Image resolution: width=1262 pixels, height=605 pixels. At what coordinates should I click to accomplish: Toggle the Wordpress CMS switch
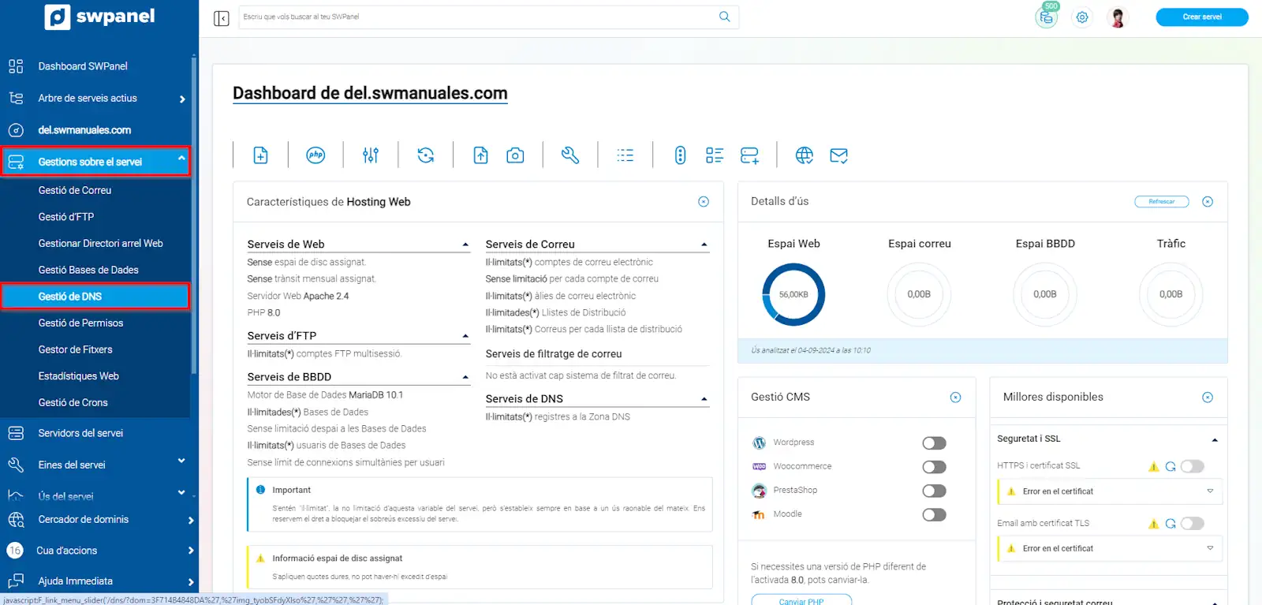[x=934, y=443]
